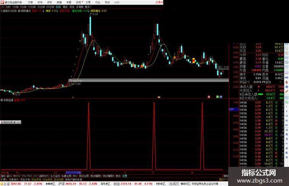The image size is (289, 186).
Task: Click the 月 period shortcut in right sidebar
Action: (x=287, y=139)
